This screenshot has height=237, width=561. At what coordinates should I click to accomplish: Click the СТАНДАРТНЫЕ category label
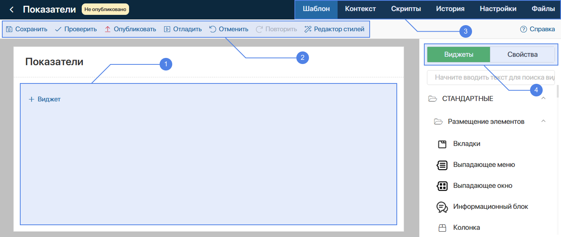tap(468, 99)
